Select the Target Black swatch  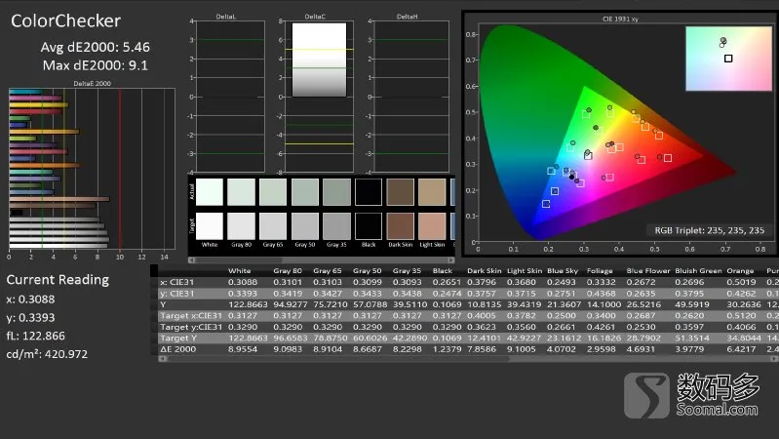point(369,226)
